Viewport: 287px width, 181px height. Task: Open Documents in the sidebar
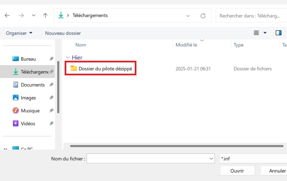click(33, 85)
